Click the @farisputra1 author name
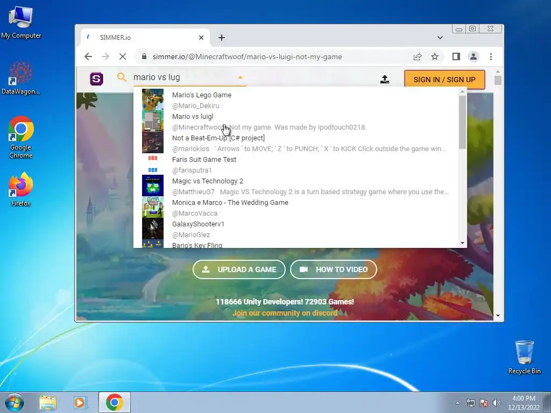This screenshot has width=551, height=413. 192,170
